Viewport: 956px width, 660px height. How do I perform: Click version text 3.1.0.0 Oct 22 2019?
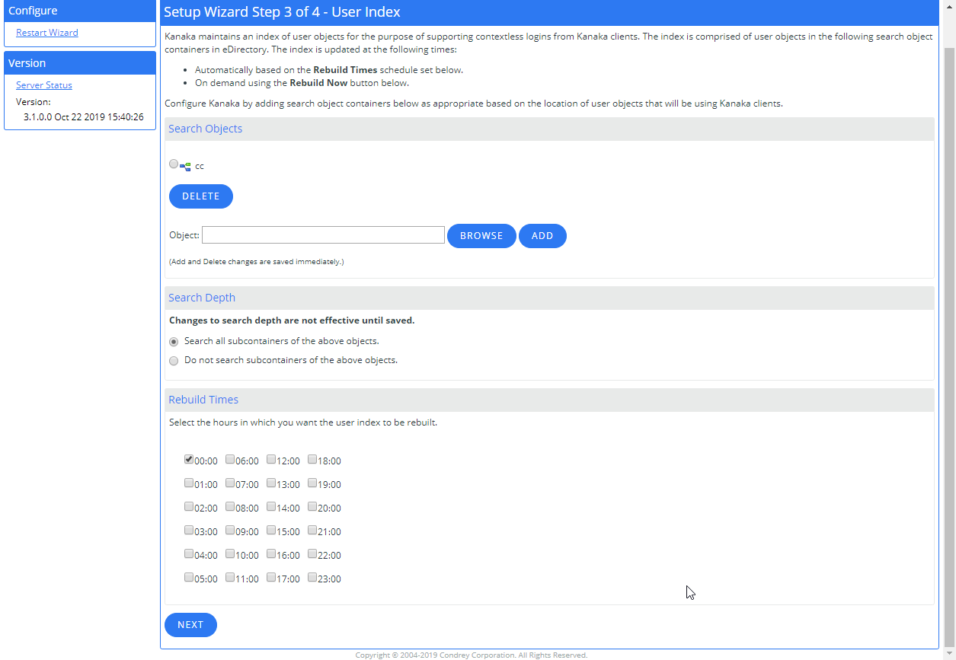point(84,117)
